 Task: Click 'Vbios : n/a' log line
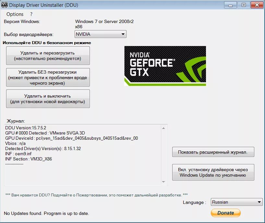(15, 144)
